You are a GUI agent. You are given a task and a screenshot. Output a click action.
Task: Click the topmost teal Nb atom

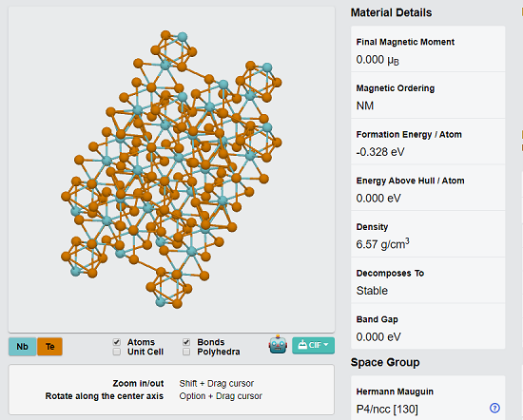click(x=183, y=37)
